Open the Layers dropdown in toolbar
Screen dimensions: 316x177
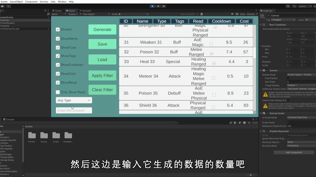(305, 6)
